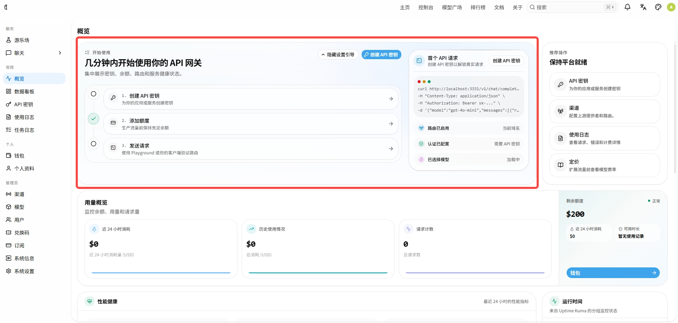The image size is (678, 323).
Task: Click the 模型 cube icon in sidebar
Action: [x=9, y=207]
